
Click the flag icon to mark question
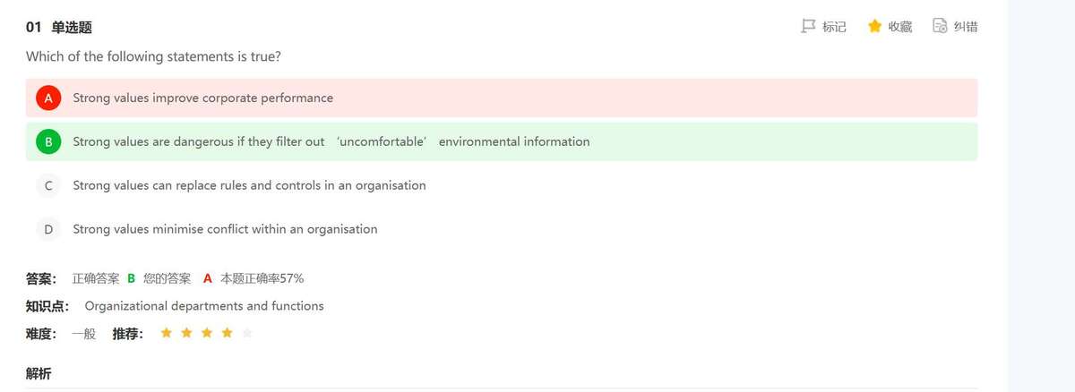(x=808, y=26)
